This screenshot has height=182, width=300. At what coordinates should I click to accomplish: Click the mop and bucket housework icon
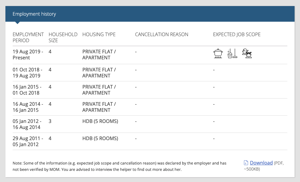click(x=232, y=53)
